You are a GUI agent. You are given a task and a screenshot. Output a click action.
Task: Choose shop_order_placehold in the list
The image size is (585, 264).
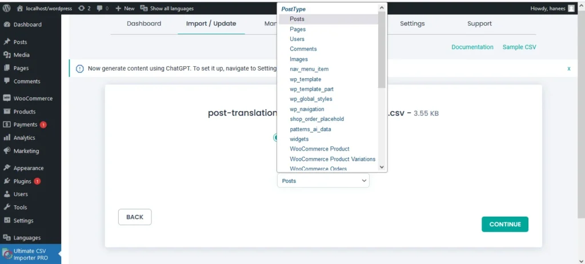coord(328,119)
